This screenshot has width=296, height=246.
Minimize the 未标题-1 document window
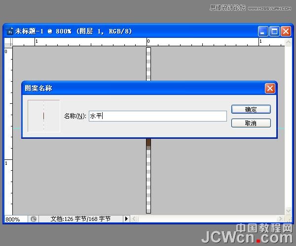tap(263, 31)
